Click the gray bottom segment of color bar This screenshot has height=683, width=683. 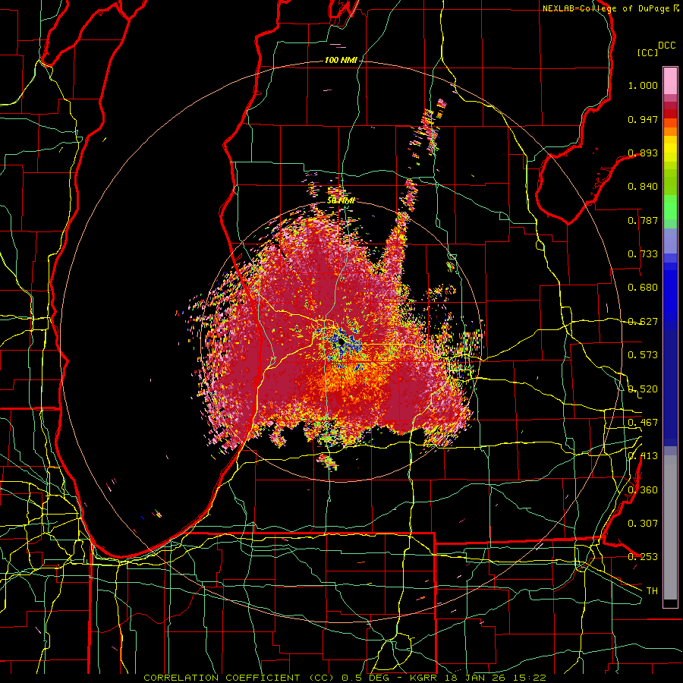(670, 527)
